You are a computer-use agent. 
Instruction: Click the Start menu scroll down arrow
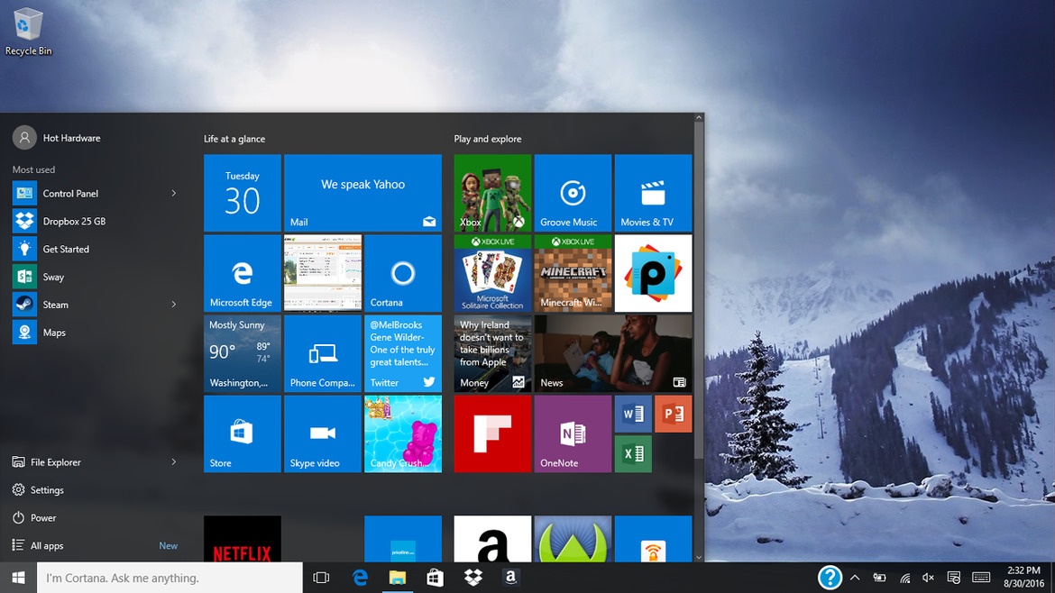coord(699,557)
